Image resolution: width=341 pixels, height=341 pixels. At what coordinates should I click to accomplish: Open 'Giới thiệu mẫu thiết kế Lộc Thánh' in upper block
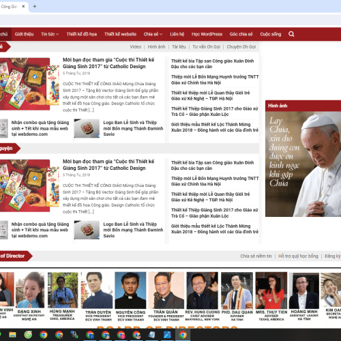(x=215, y=127)
